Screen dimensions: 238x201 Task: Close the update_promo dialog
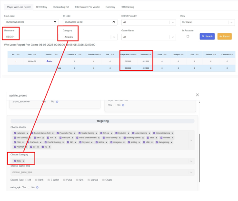(x=198, y=95)
